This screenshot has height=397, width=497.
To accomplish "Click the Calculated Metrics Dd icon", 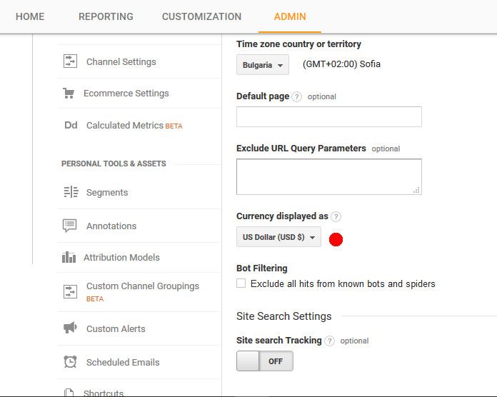I will pyautogui.click(x=71, y=125).
